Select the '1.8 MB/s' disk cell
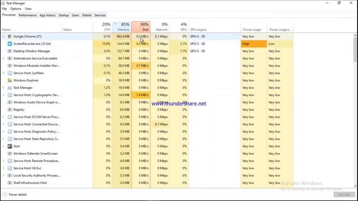The width and height of the screenshot is (358, 201). (x=141, y=95)
